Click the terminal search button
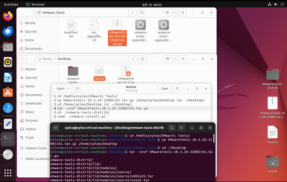The height and width of the screenshot is (182, 287). (x=172, y=128)
